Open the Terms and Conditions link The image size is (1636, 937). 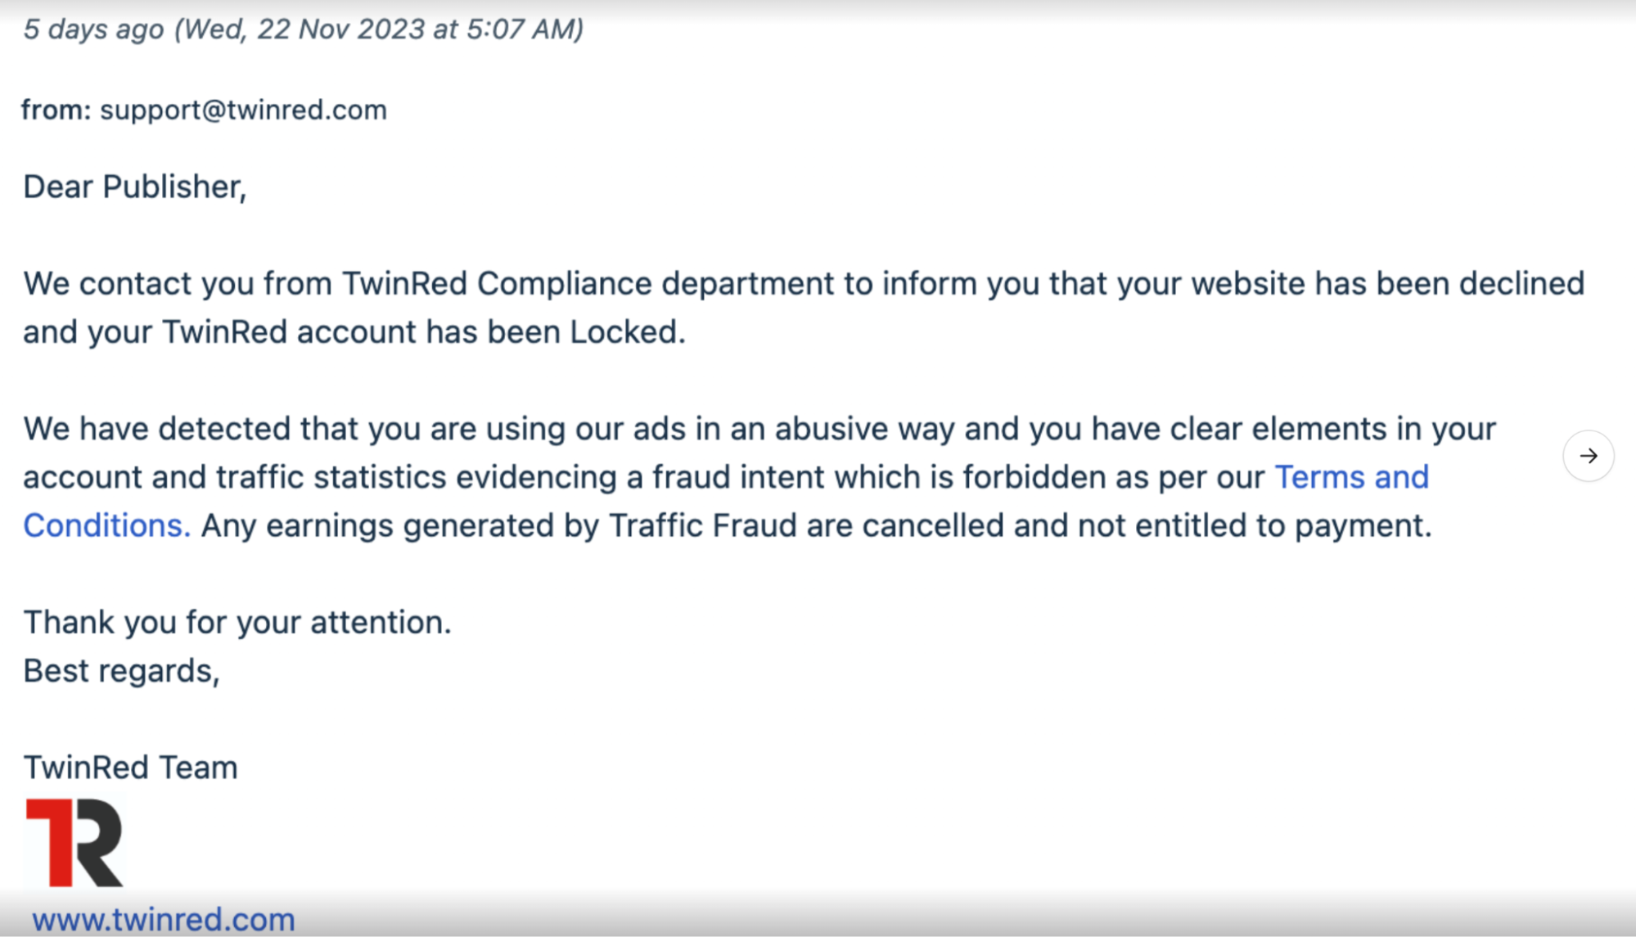click(x=1351, y=477)
